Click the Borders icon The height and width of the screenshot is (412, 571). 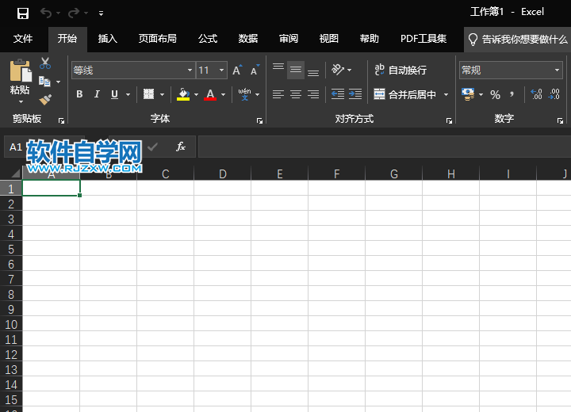[148, 94]
